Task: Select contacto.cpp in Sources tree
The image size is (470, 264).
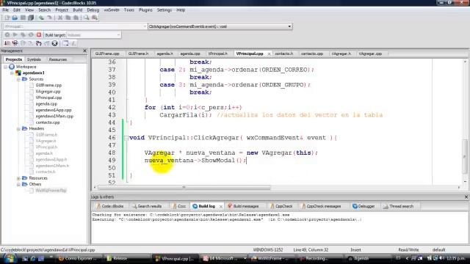Action: tap(48, 122)
